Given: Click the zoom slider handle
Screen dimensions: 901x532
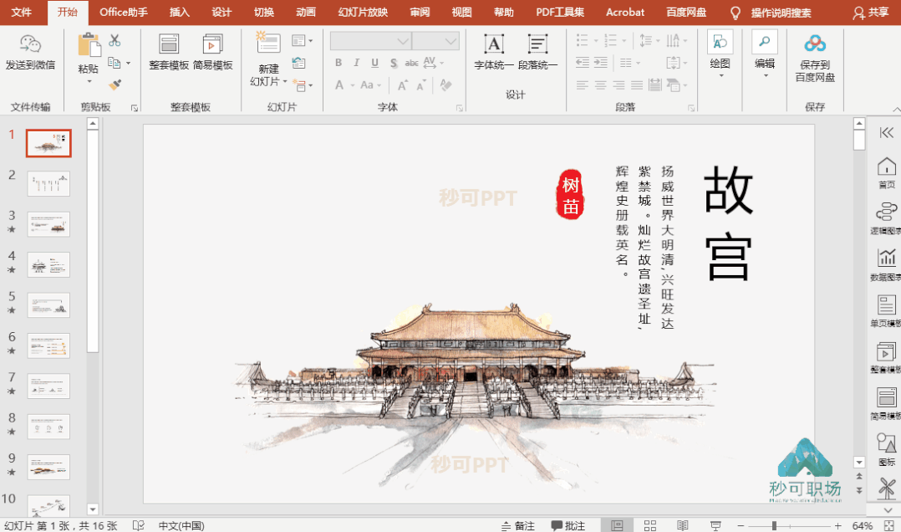Looking at the screenshot, I should click(x=774, y=525).
